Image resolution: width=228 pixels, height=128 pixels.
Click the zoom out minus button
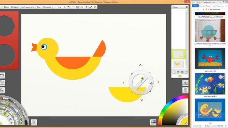pyautogui.click(x=55, y=7)
